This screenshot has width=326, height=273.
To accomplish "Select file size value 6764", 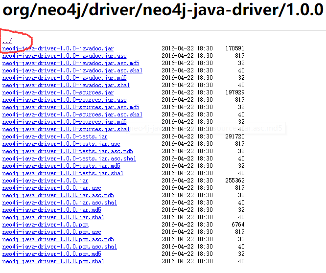I will pos(238,225).
